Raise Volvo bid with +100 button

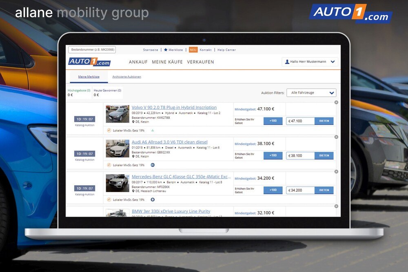click(x=273, y=121)
